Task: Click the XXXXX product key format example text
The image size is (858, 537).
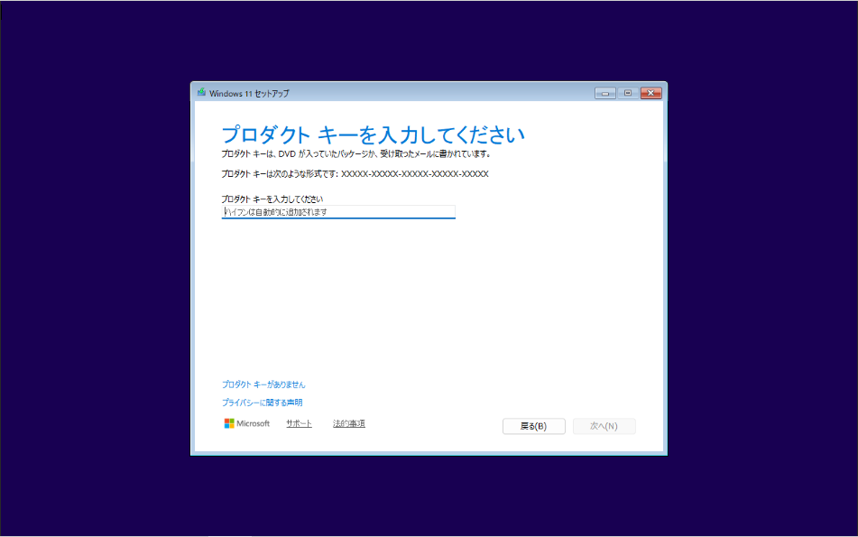Action: tap(355, 173)
